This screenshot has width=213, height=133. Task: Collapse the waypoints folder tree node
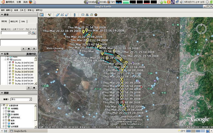(5, 60)
